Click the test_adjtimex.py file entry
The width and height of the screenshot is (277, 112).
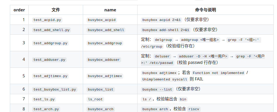[50, 76]
